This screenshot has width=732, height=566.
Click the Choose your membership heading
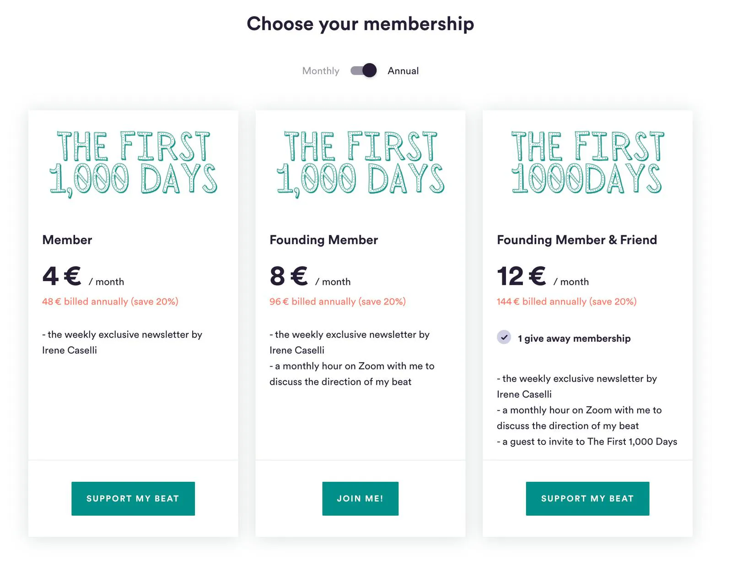pos(361,24)
